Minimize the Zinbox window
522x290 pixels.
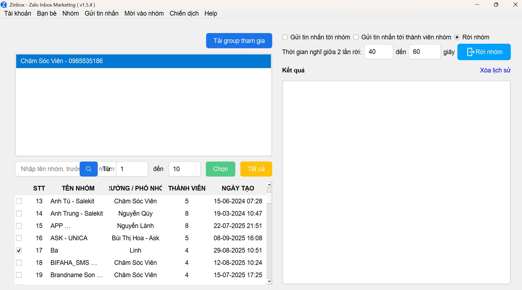pos(477,5)
